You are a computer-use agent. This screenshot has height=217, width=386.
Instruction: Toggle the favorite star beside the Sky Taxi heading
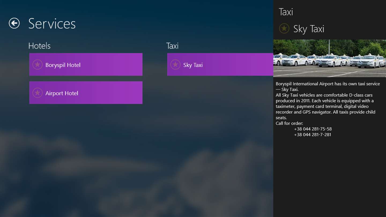284,28
